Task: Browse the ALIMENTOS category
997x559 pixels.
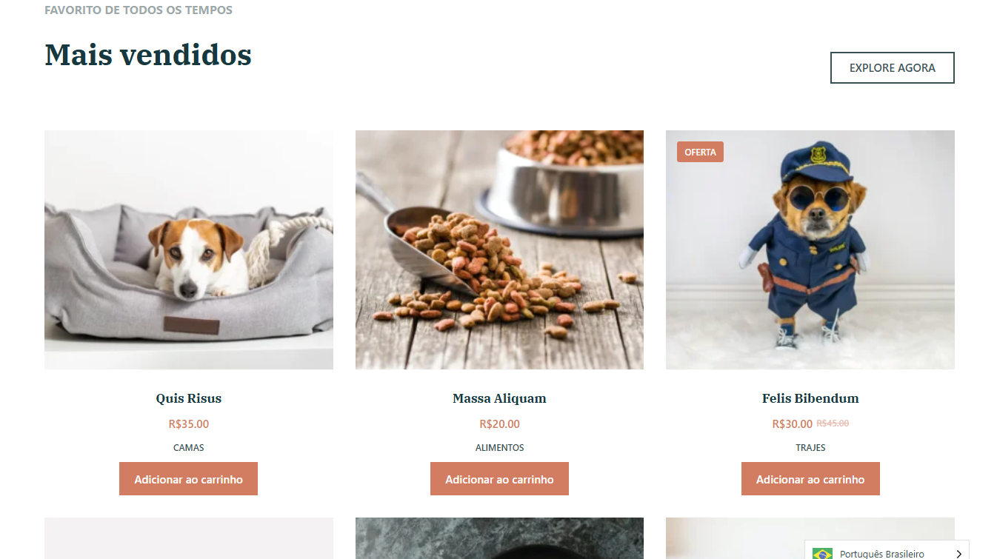Action: 499,448
